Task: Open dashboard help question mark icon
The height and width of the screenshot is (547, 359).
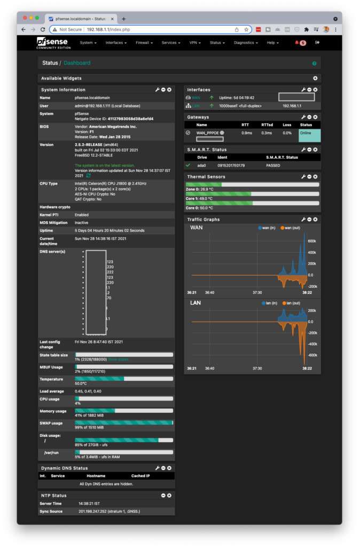Action: [314, 64]
